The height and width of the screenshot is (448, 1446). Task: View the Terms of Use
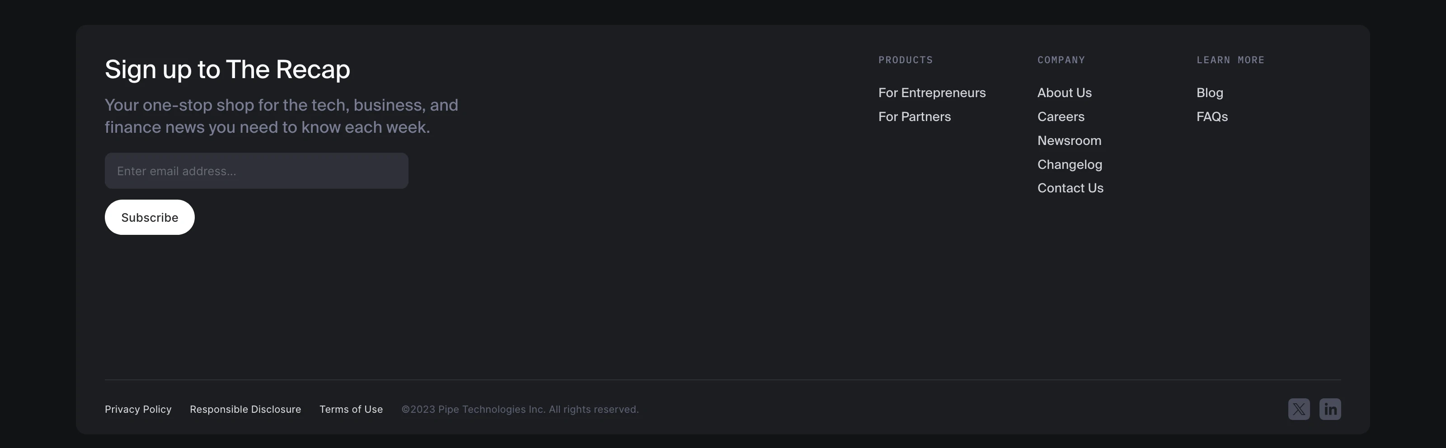[351, 409]
